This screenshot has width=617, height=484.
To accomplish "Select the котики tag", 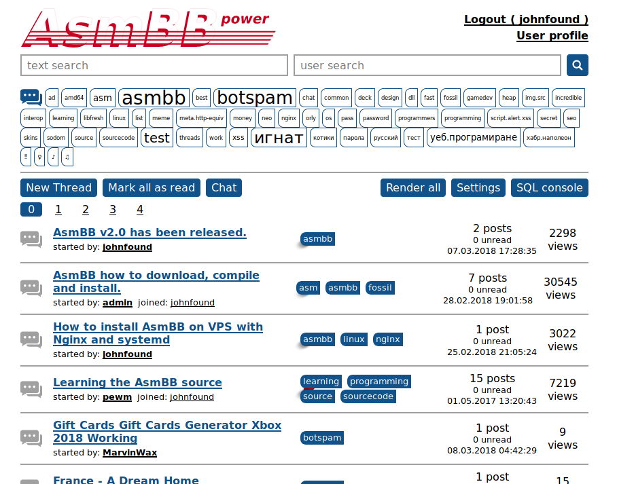I will pos(323,138).
